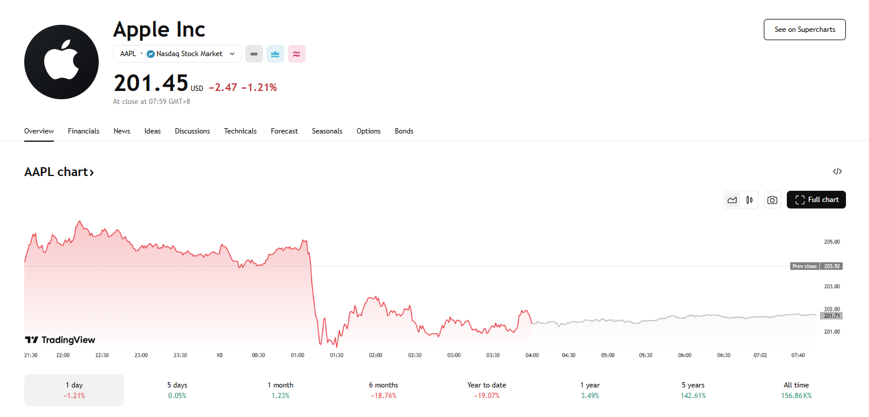The image size is (869, 417).
Task: Click the 201.71 price axis label
Action: 831,316
